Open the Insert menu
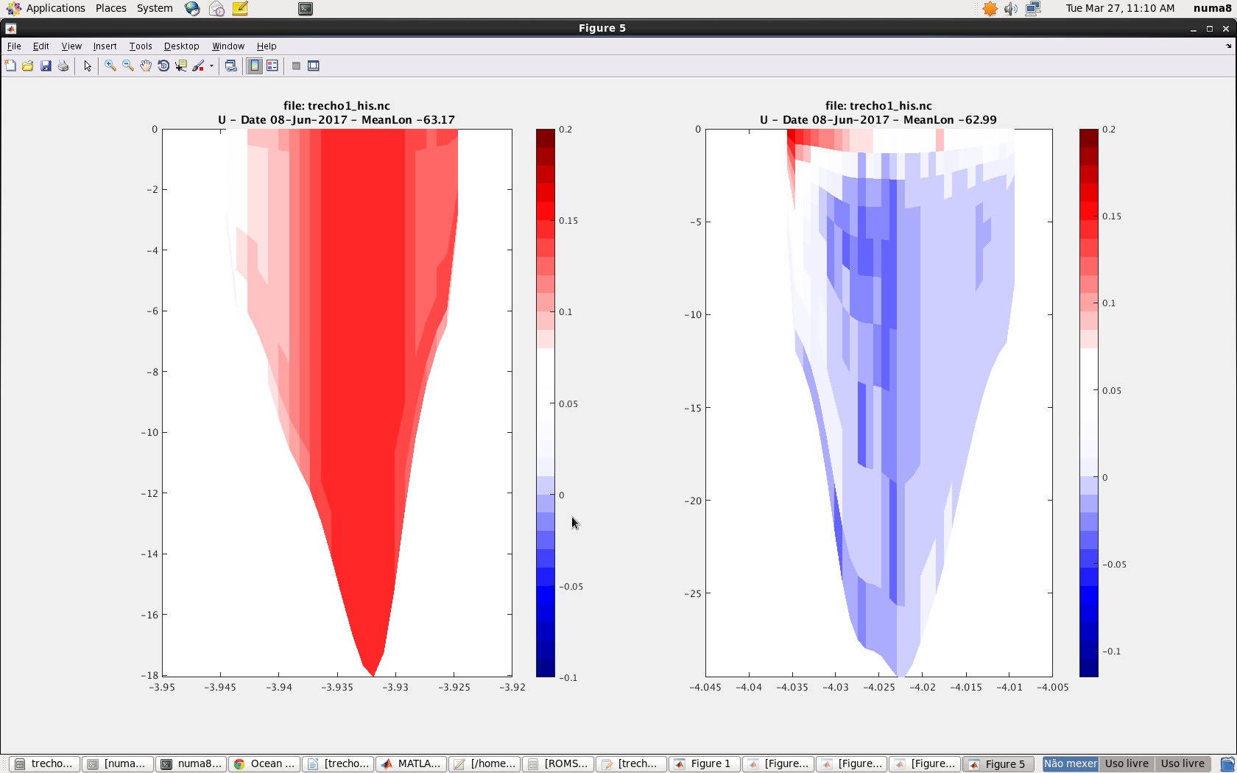The image size is (1237, 773). (x=105, y=46)
